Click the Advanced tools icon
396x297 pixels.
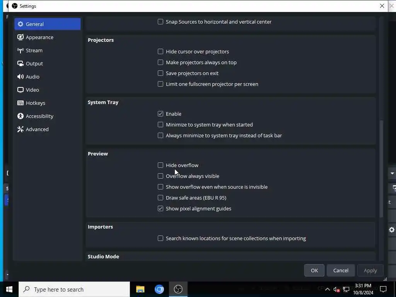(20, 129)
